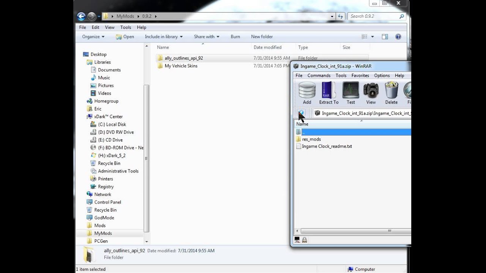Click WinRAR Add toolbar icon
Viewport: 486px width, 273px height.
coord(307,94)
